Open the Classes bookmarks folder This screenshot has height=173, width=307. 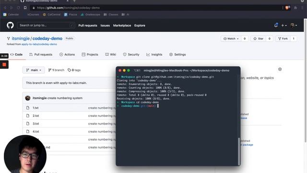(x=111, y=14)
